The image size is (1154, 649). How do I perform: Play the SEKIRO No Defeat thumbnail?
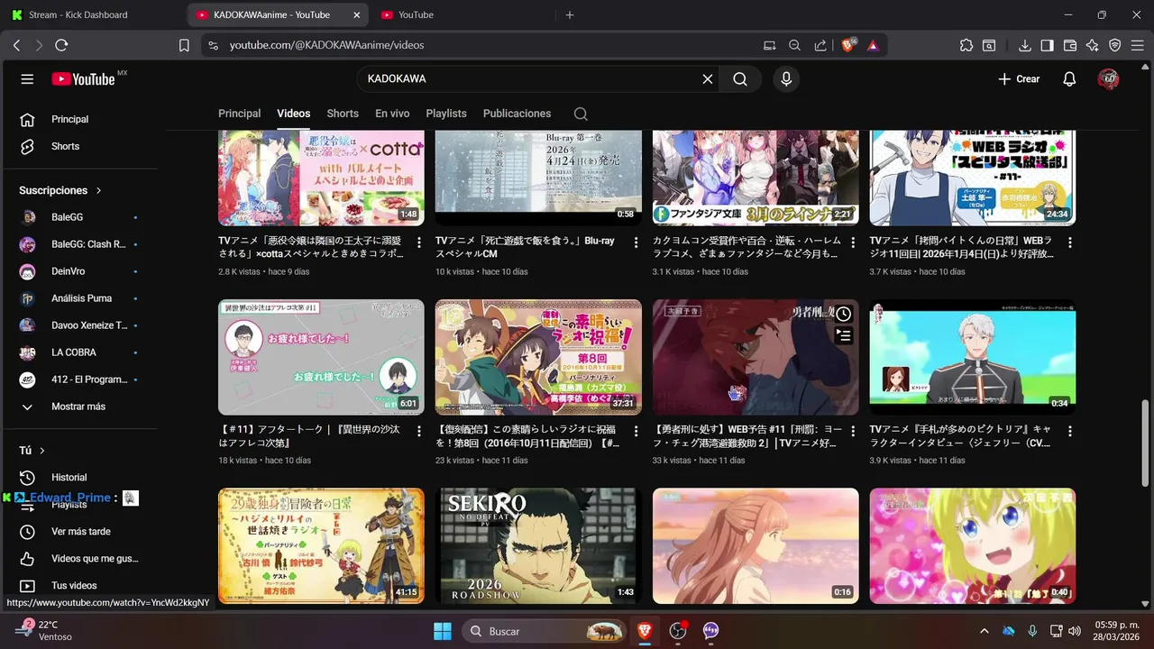(x=538, y=546)
